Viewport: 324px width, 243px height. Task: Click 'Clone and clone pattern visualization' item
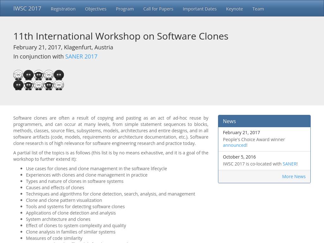pyautogui.click(x=64, y=200)
